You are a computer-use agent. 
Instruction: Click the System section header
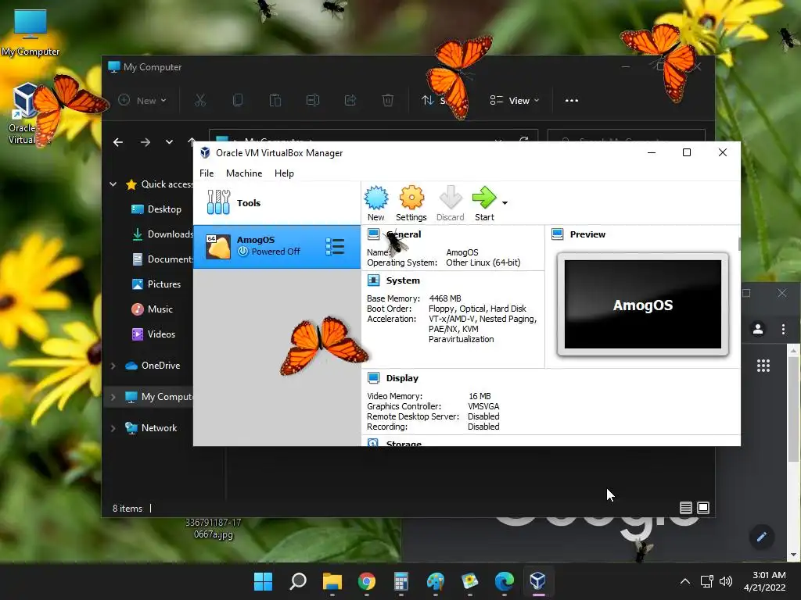click(403, 280)
